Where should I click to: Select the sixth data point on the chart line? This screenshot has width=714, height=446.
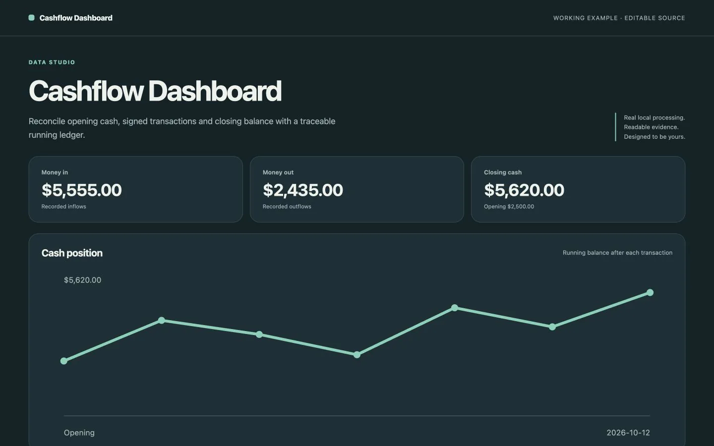(x=552, y=327)
